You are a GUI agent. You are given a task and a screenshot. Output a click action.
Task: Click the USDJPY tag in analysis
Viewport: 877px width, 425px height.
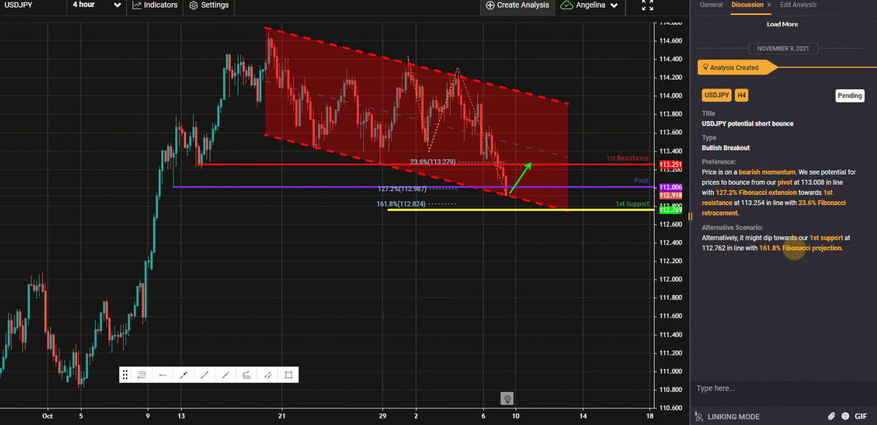click(x=716, y=95)
